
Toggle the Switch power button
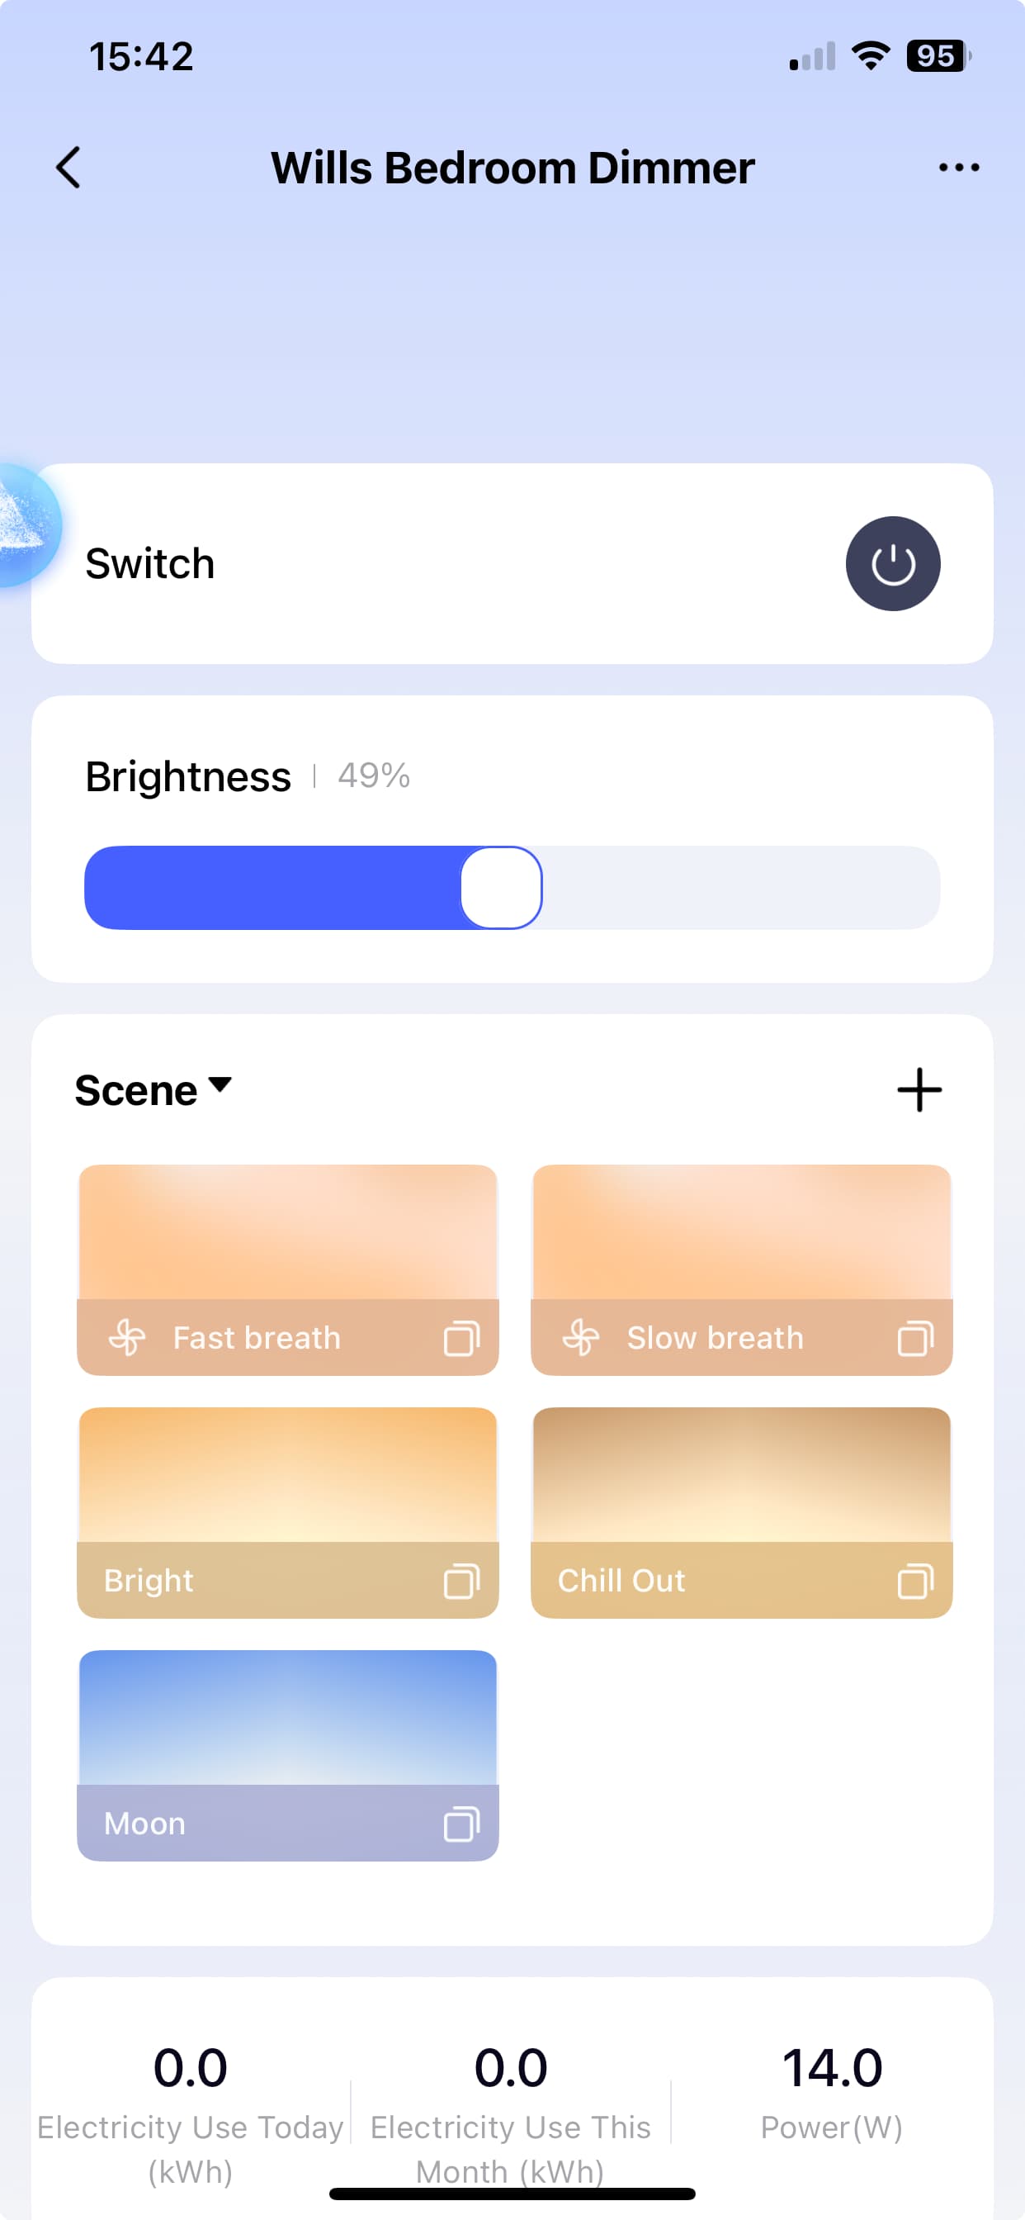(x=892, y=563)
